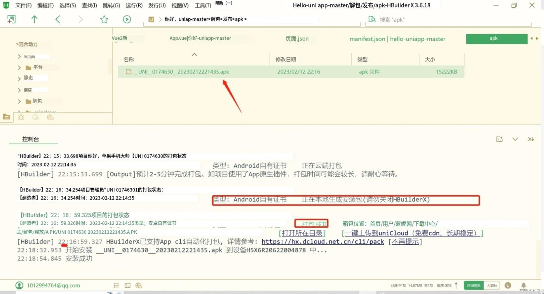
Task: Open the 工具(T) menu
Action: [x=203, y=5]
